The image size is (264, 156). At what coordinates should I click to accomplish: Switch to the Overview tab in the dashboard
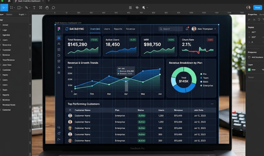pos(95,29)
